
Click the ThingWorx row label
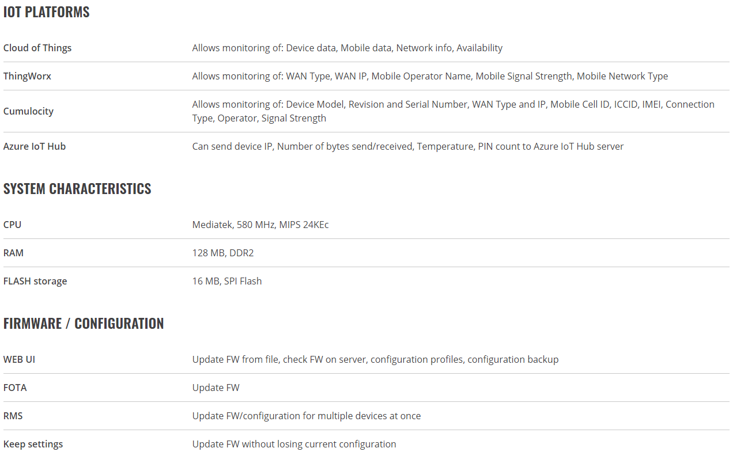[x=27, y=76]
